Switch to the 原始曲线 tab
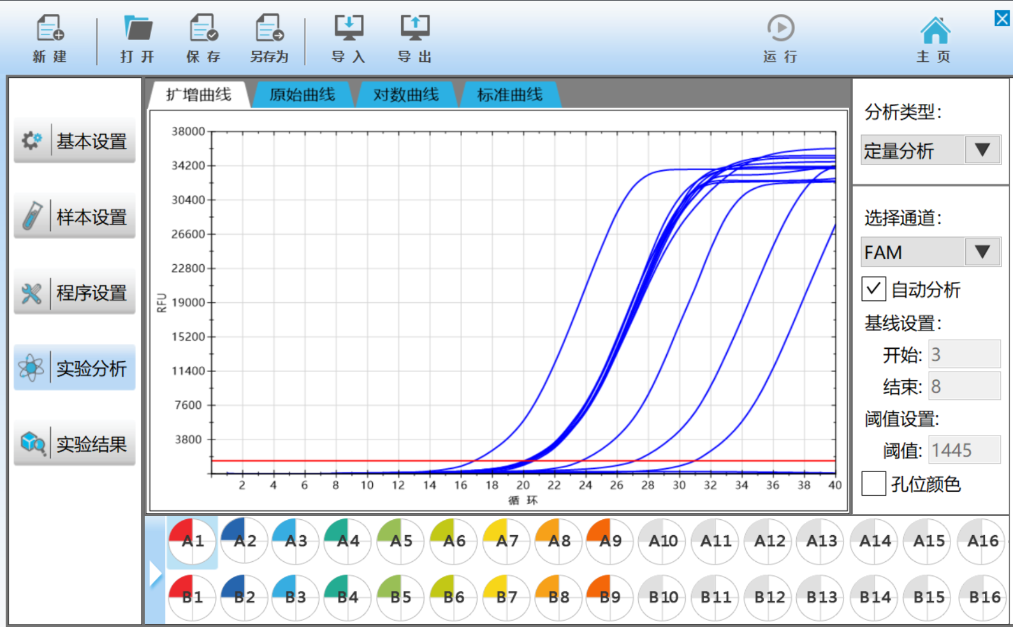Image resolution: width=1013 pixels, height=627 pixels. tap(302, 95)
